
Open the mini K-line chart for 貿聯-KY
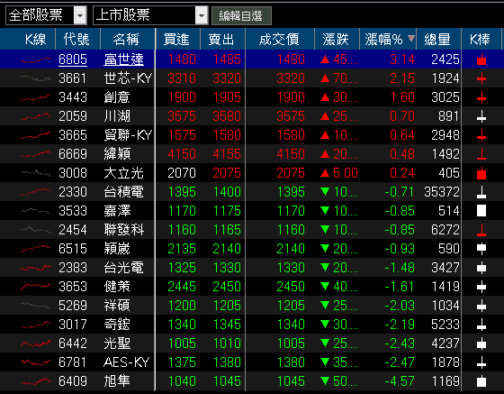(x=35, y=135)
